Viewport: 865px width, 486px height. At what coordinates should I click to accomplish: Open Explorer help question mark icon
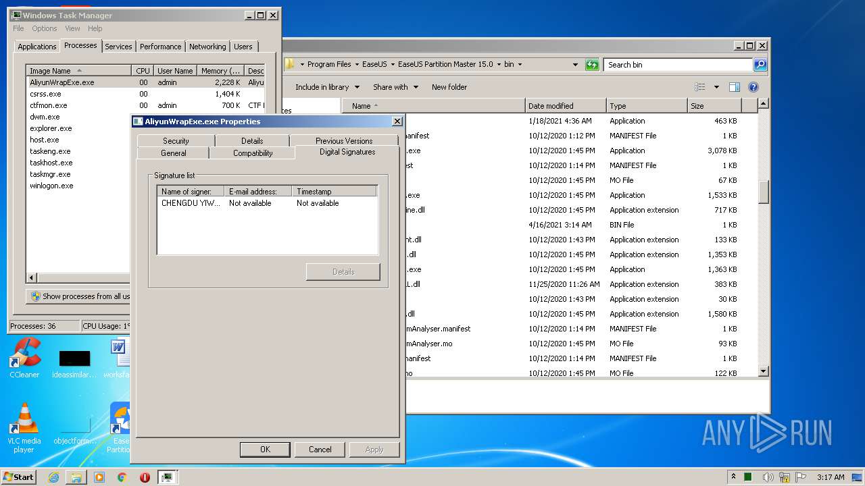[753, 87]
